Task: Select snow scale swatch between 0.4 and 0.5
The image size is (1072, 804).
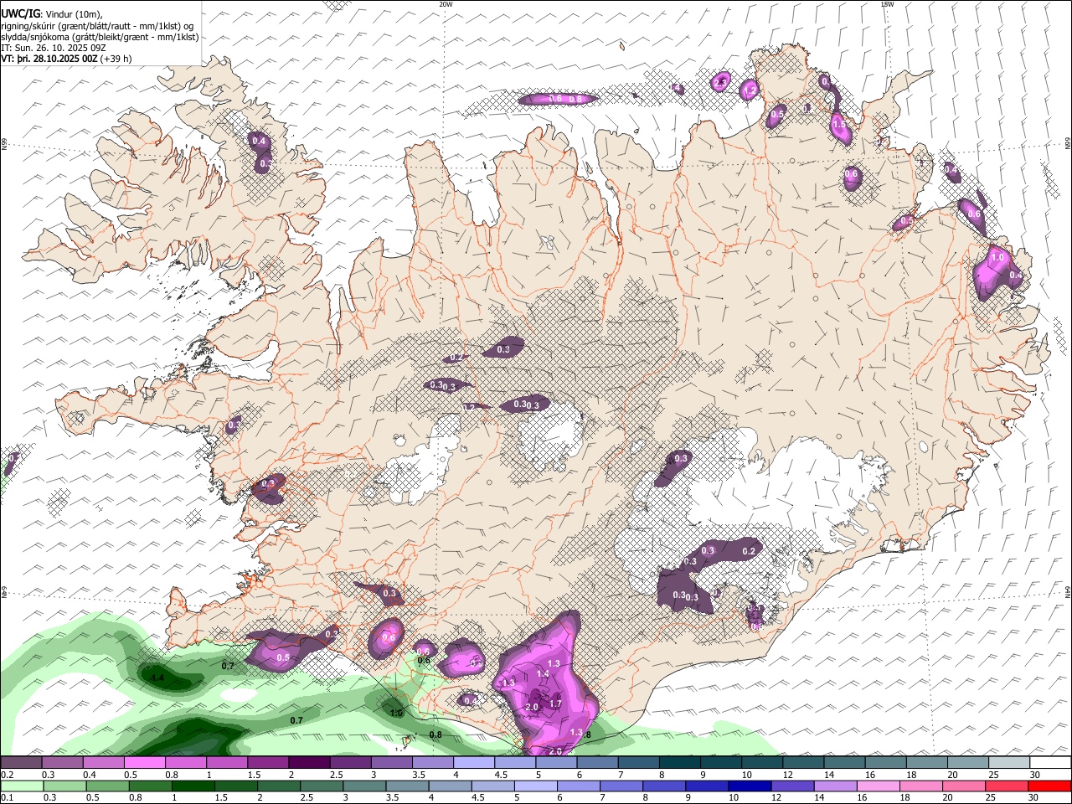Action: (103, 762)
